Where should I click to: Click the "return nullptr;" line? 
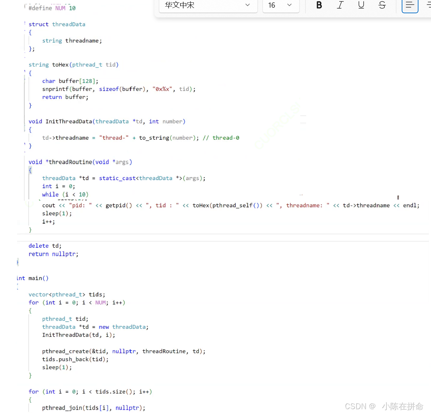(53, 254)
